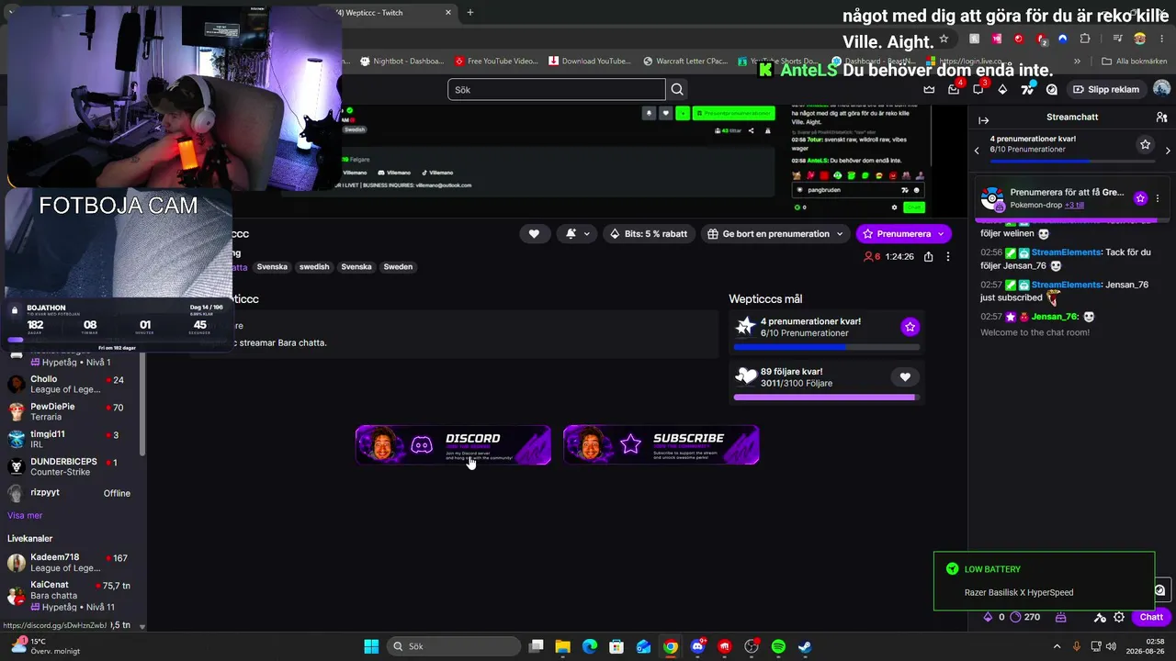Open PewDiePie channel in sidebar

click(x=70, y=412)
